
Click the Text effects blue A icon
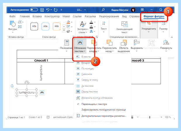91,31
